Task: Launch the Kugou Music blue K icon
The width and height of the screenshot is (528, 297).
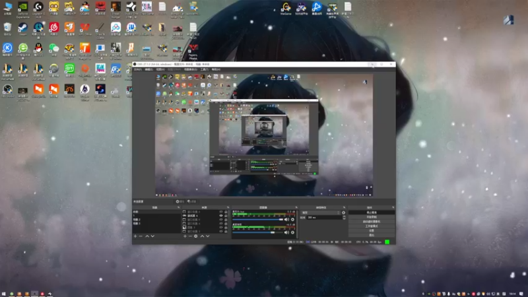Action: point(7,50)
